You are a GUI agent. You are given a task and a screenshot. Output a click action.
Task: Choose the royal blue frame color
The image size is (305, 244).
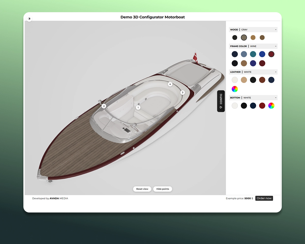coord(262,54)
